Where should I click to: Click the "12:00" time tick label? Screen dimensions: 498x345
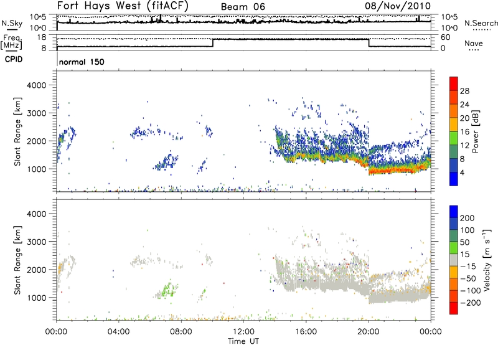(243, 332)
